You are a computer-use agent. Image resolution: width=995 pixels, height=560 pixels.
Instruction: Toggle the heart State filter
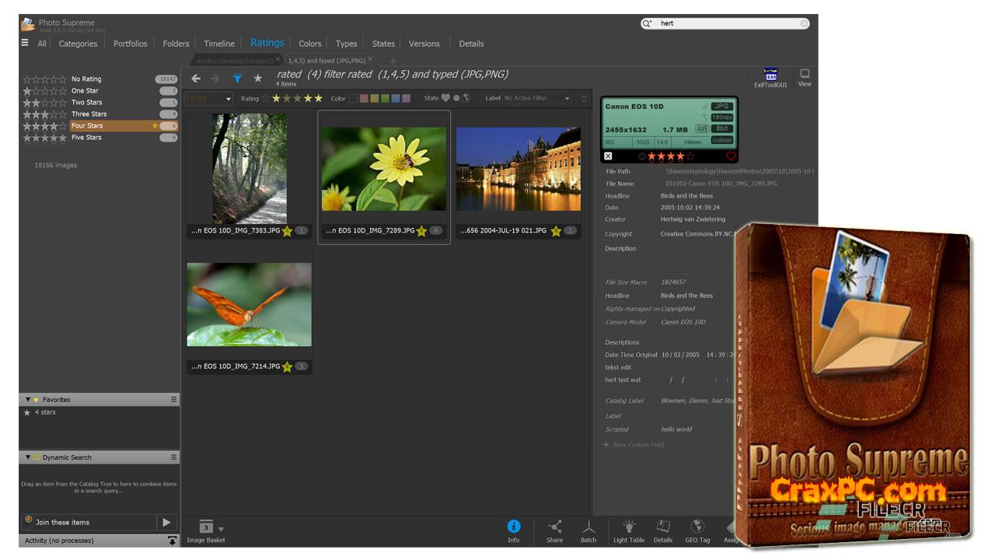point(445,99)
